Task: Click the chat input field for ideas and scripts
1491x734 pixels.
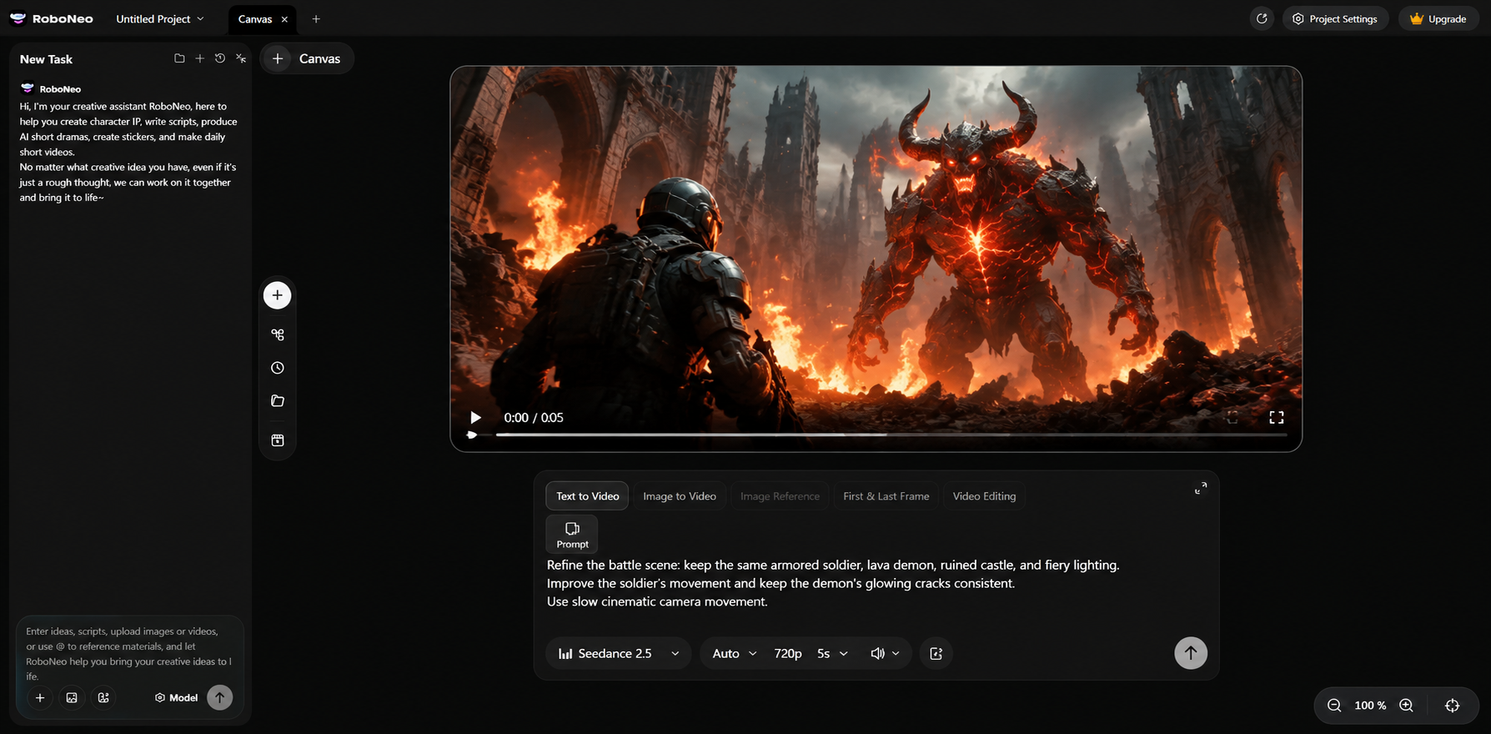Action: click(129, 653)
